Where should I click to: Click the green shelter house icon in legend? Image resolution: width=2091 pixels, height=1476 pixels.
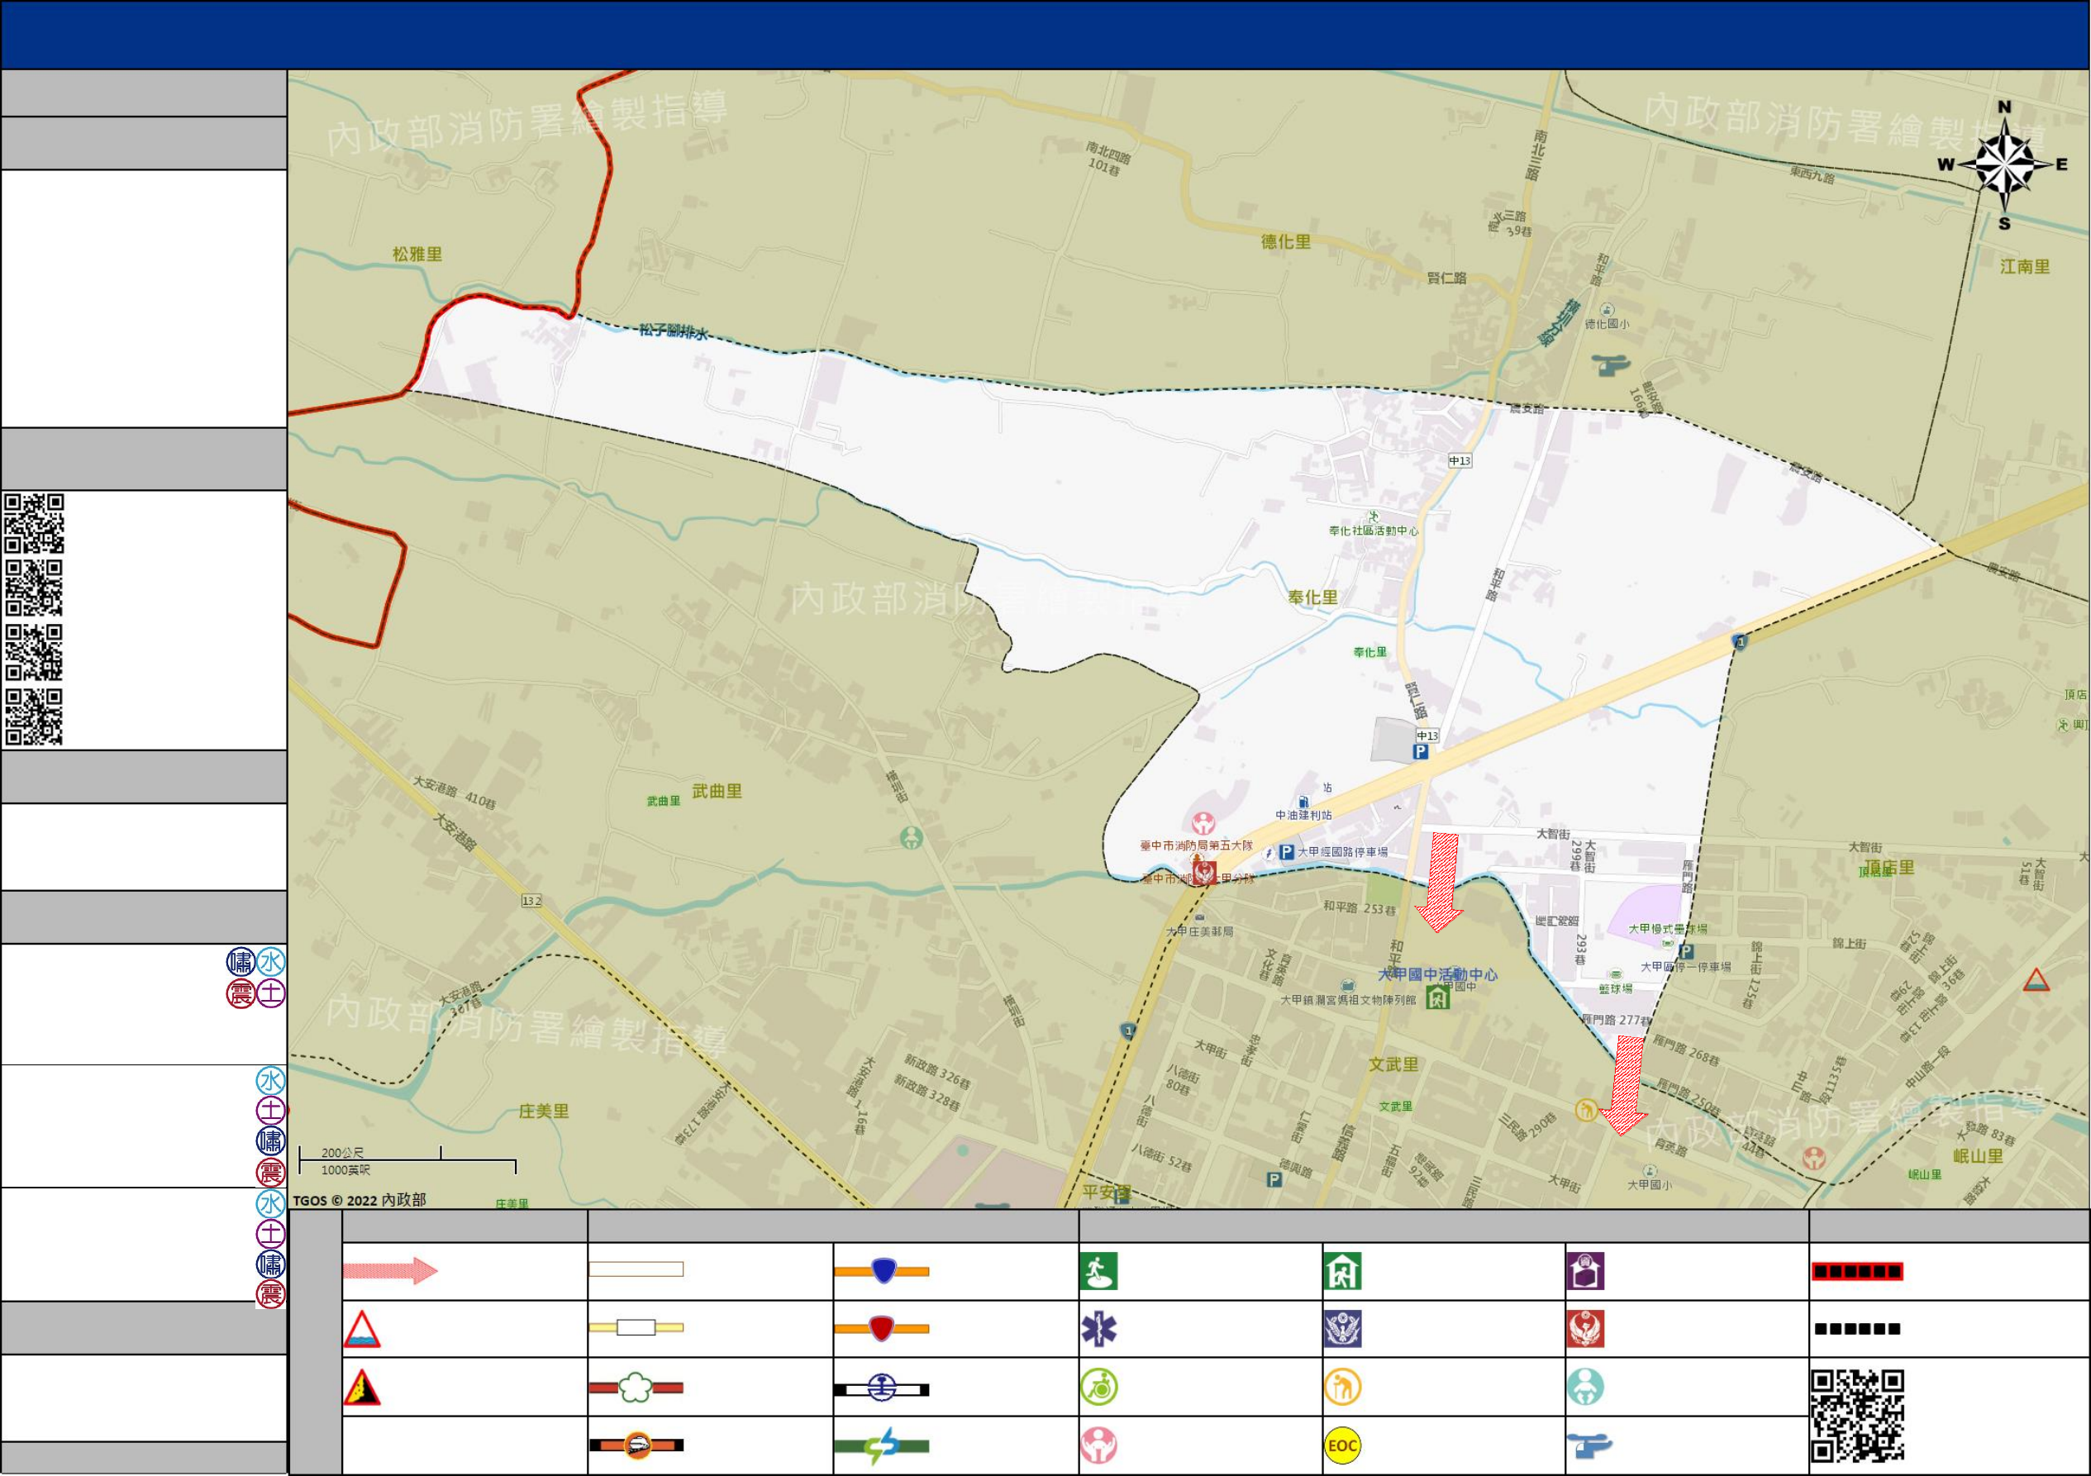pos(1342,1271)
